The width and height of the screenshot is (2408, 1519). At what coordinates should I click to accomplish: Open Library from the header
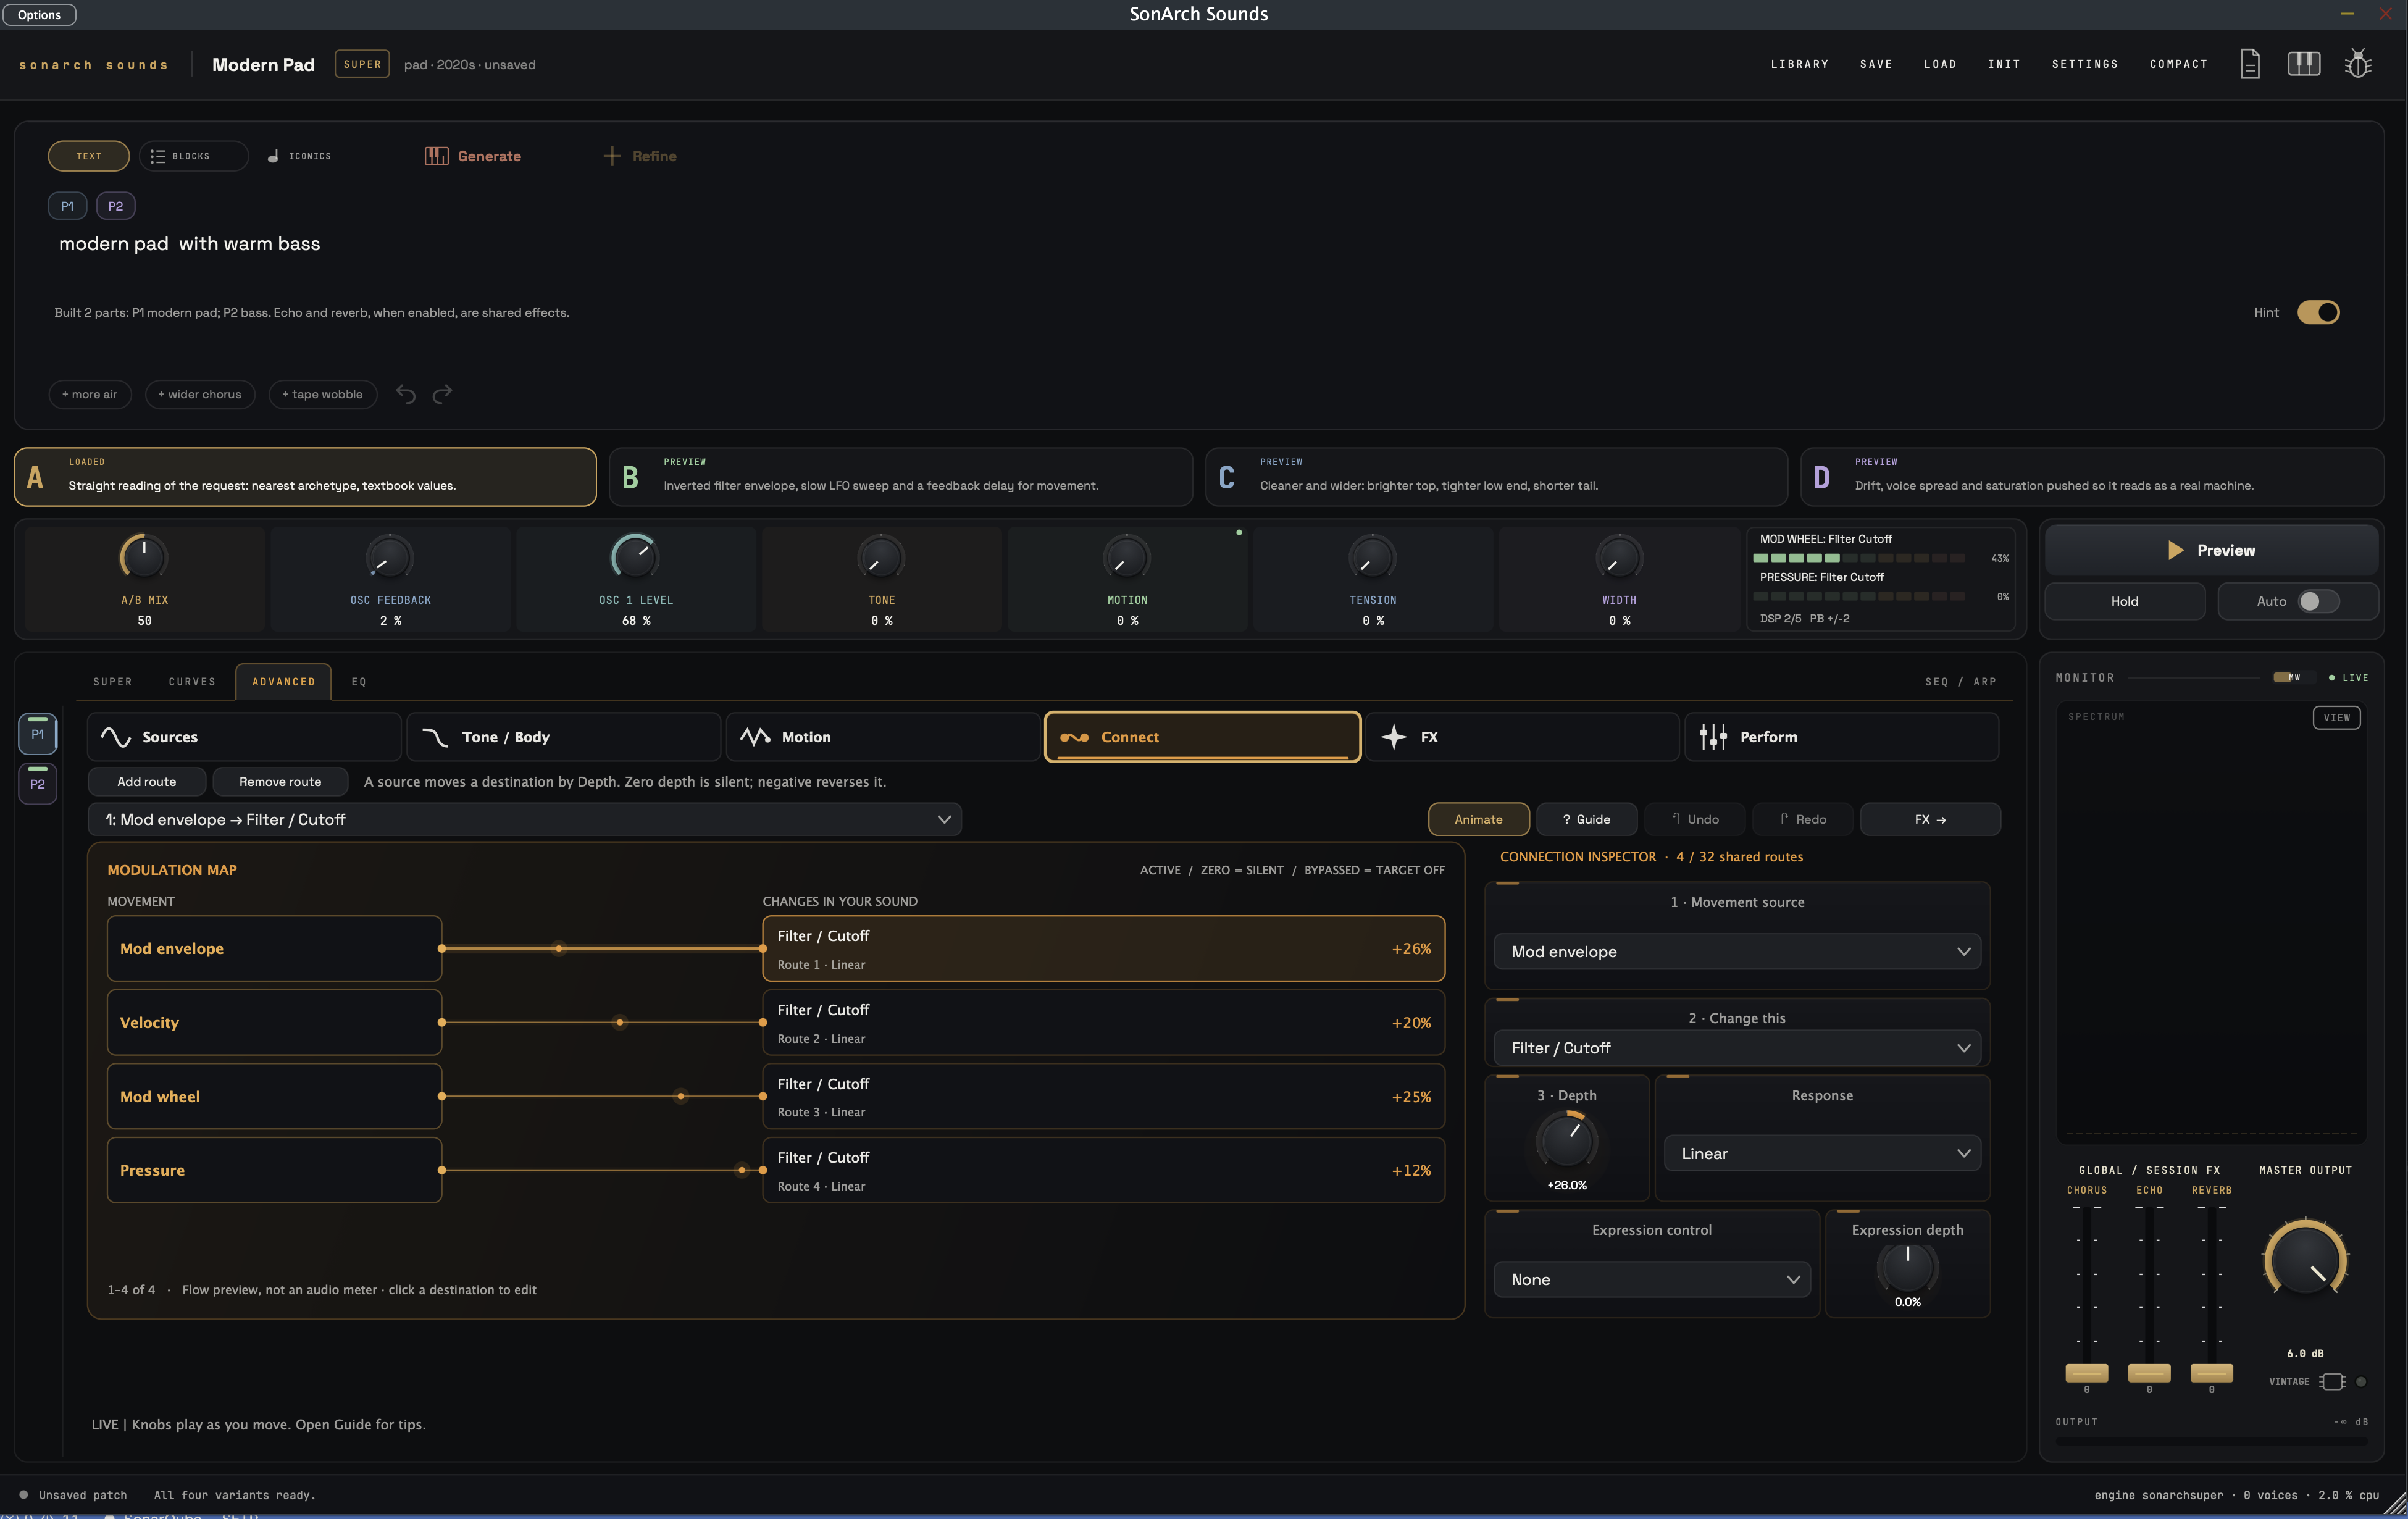point(1799,64)
